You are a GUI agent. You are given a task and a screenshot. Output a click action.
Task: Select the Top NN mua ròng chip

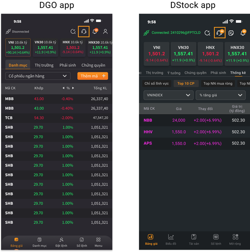tap(218, 83)
